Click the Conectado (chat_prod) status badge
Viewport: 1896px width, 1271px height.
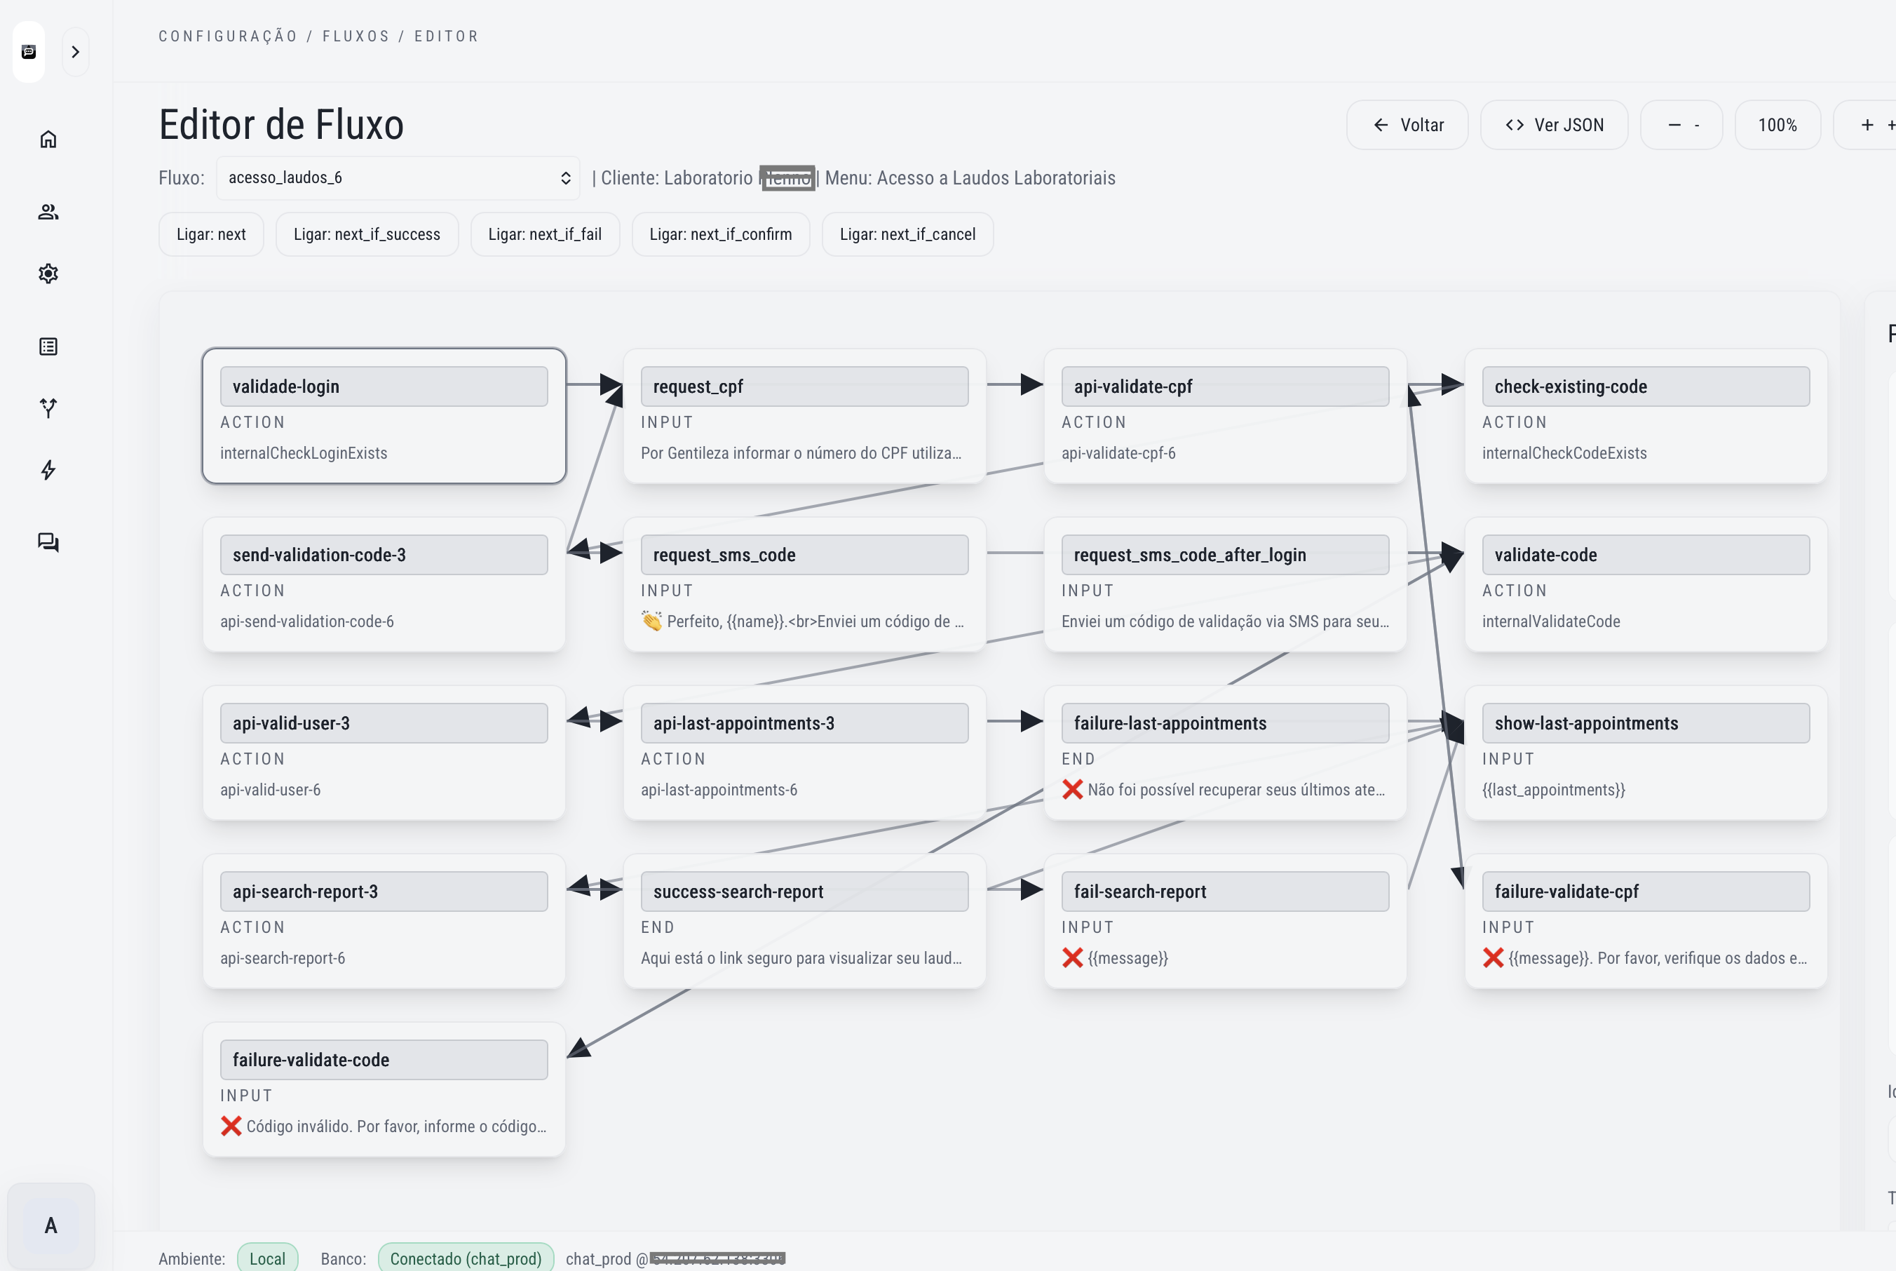click(x=466, y=1258)
